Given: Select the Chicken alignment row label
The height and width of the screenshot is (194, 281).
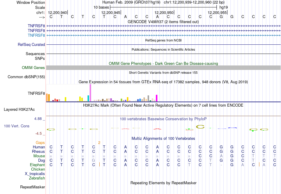Looking at the screenshot, I should click(38, 169).
